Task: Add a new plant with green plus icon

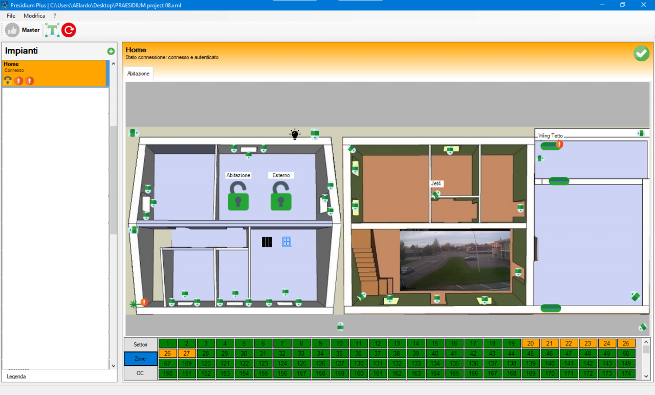Action: coord(111,51)
